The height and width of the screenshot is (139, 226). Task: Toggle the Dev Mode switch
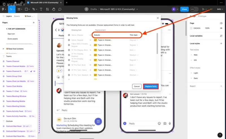pos(194,9)
